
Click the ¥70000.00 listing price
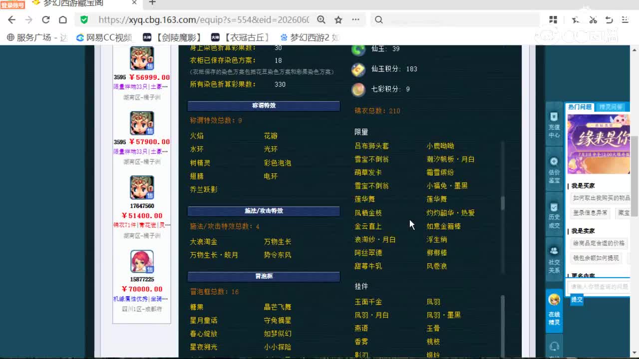(142, 289)
